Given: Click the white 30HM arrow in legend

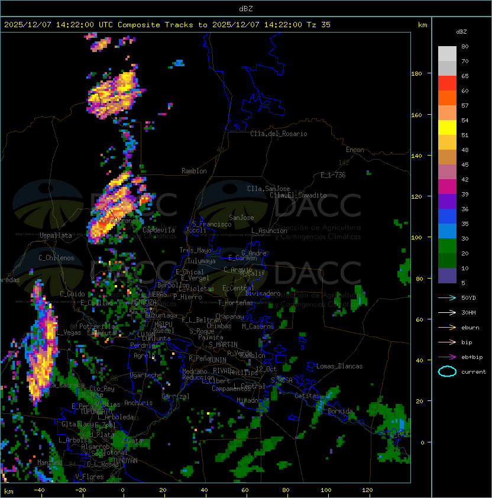Looking at the screenshot, I should coord(447,312).
